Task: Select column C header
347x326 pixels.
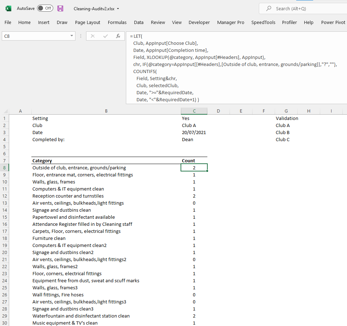Action: coord(194,111)
